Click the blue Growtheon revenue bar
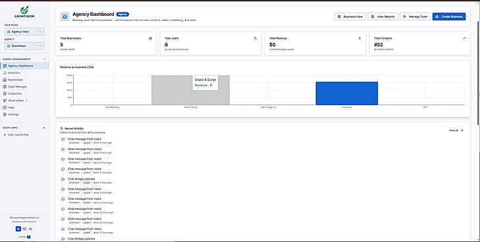Image resolution: width=480 pixels, height=242 pixels. [346, 93]
